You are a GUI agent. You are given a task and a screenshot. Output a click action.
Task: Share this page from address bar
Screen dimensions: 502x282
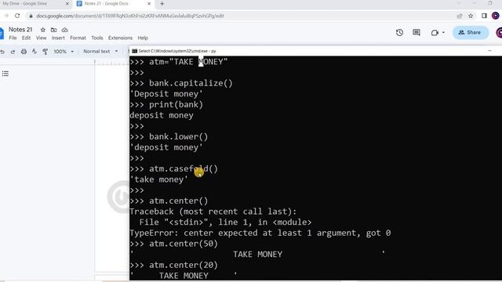[x=460, y=16]
